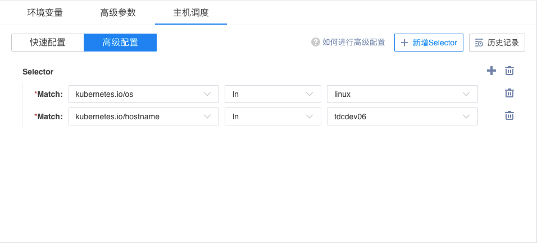Screen dimensions: 537x243
Task: Open 历史记录 history
Action: coord(497,43)
